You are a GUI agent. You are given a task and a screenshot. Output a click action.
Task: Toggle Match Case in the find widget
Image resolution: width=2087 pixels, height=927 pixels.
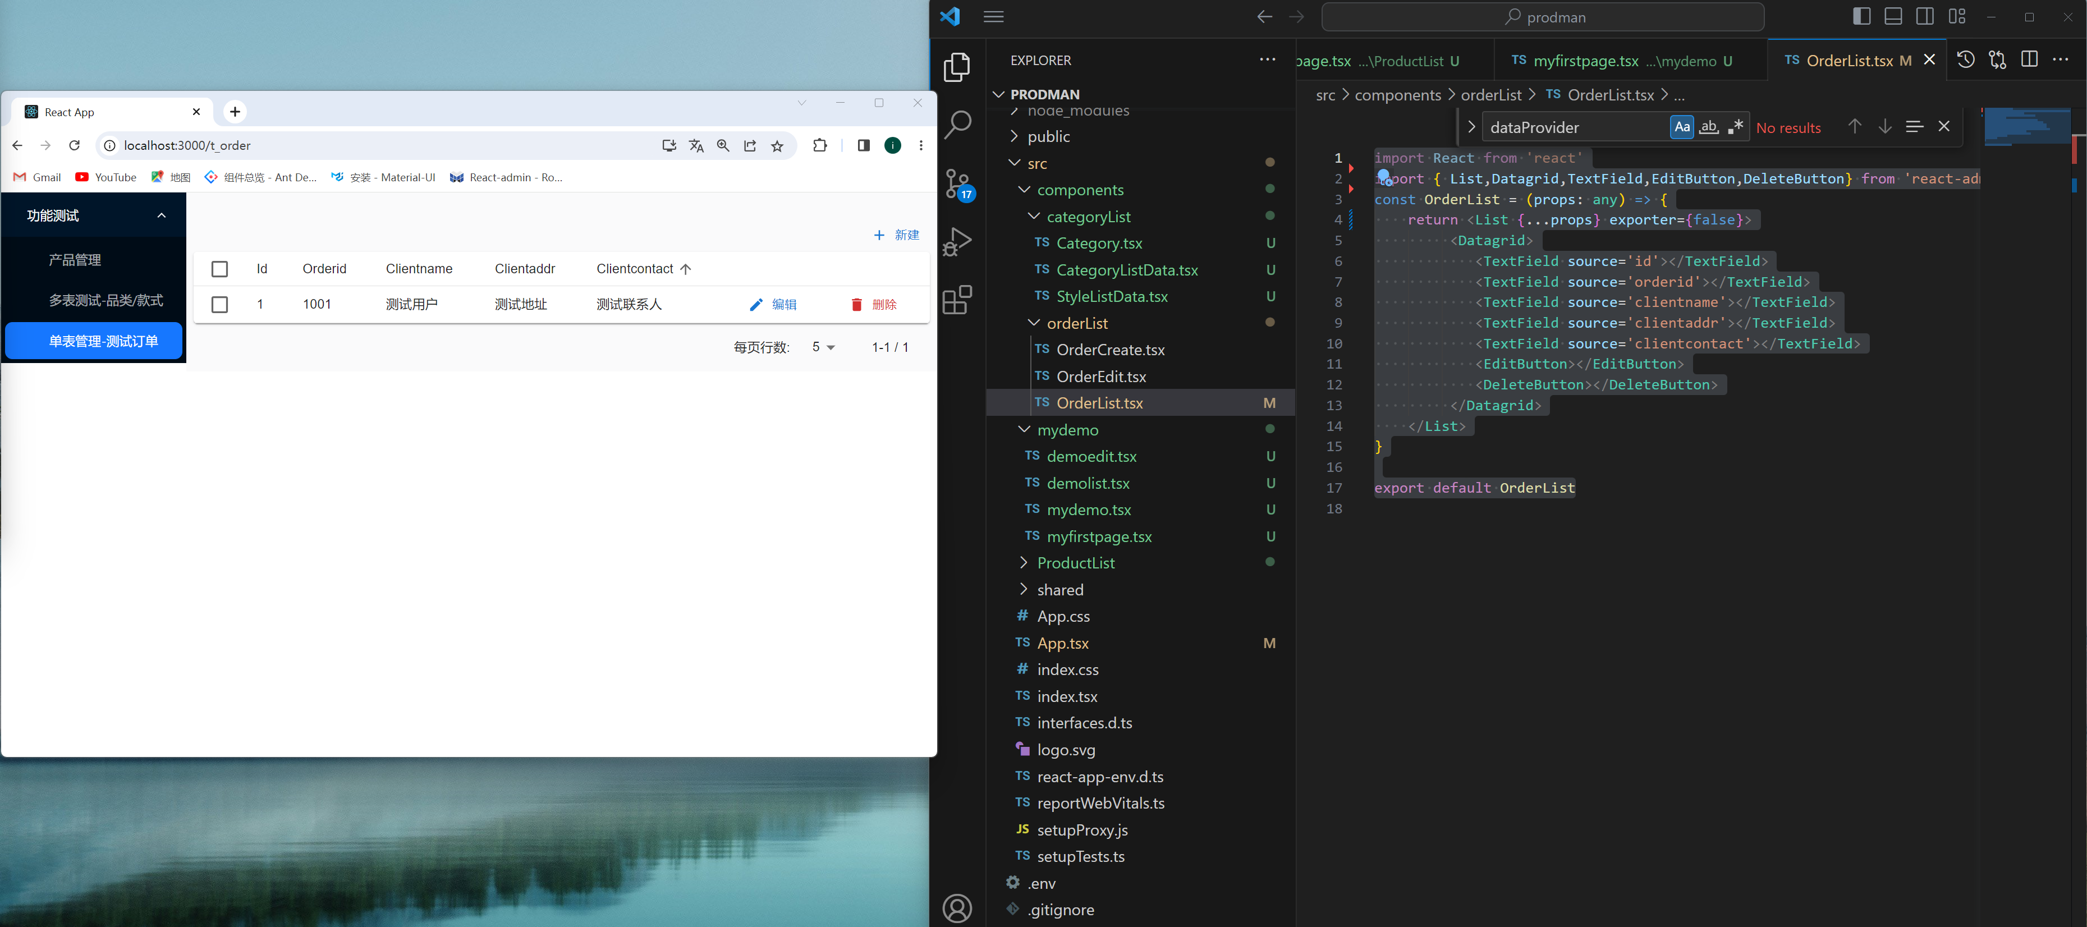click(1682, 126)
